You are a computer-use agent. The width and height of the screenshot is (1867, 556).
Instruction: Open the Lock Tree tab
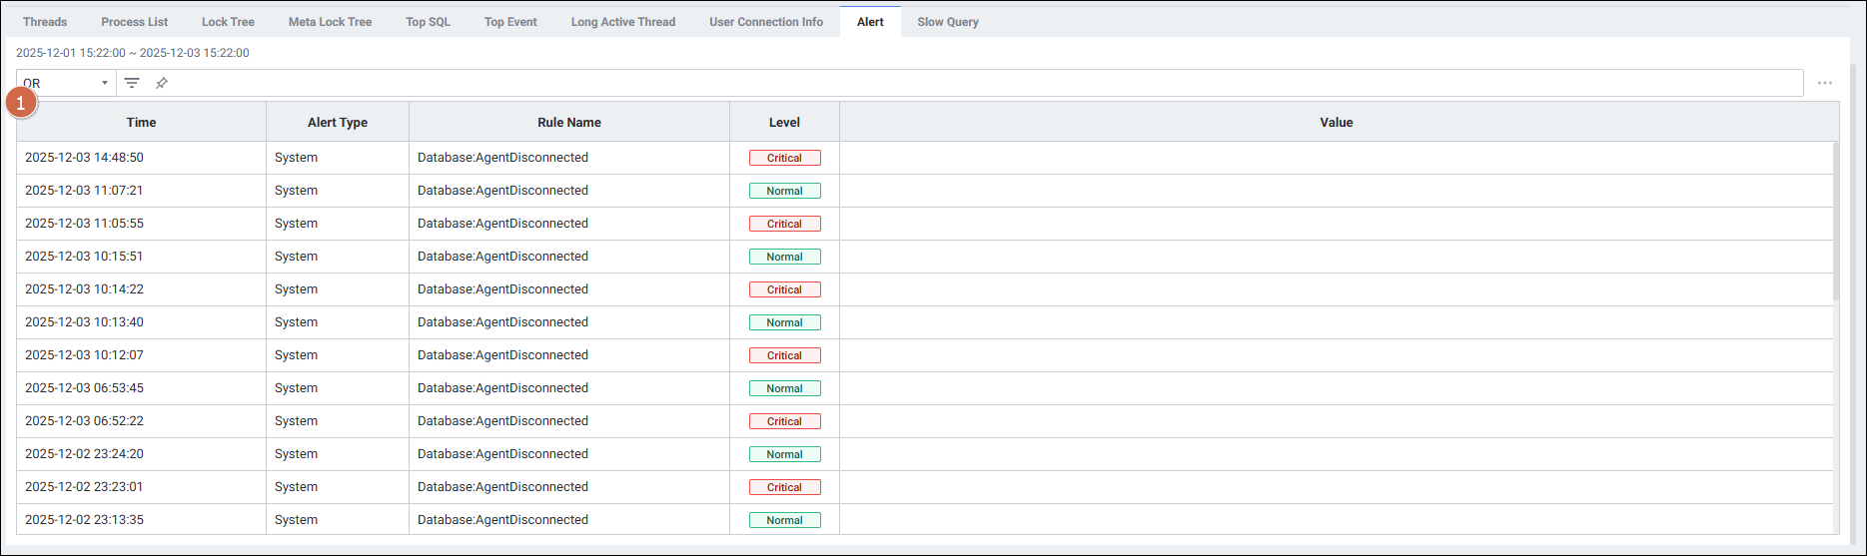tap(228, 22)
